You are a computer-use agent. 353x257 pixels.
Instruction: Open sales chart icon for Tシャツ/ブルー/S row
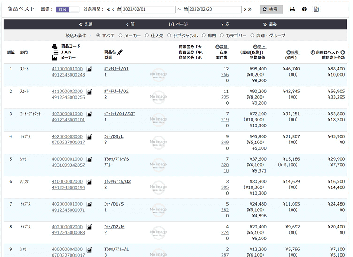click(x=89, y=159)
